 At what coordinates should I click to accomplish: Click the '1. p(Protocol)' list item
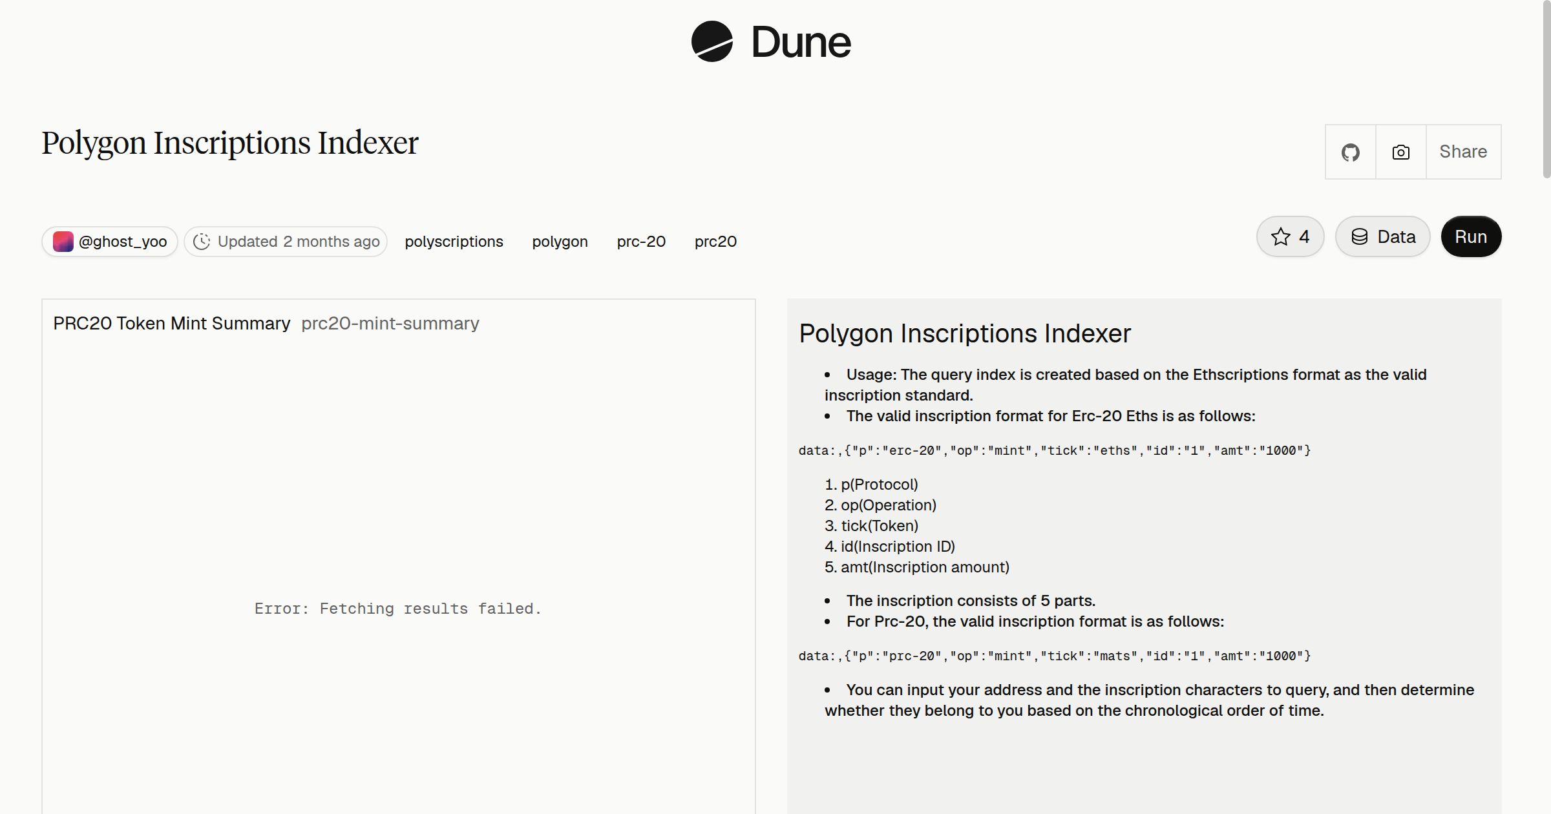[871, 485]
